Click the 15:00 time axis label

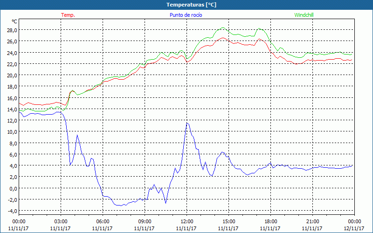[x=228, y=221]
